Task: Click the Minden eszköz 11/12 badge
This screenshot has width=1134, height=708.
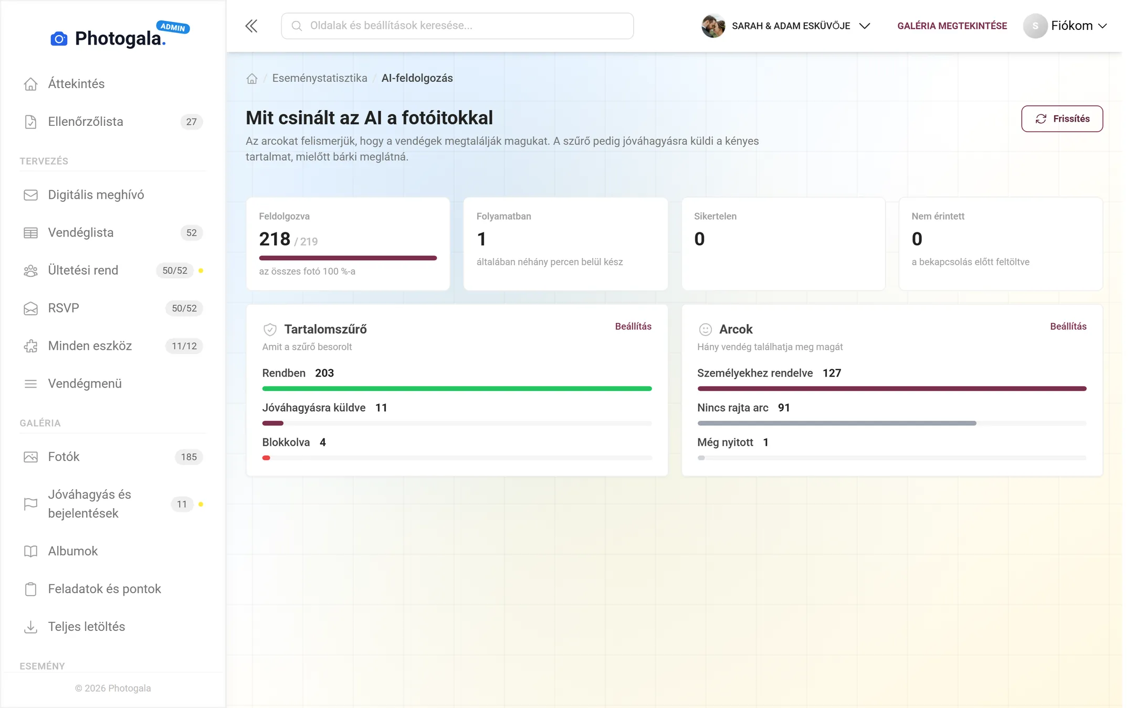Action: click(x=184, y=346)
